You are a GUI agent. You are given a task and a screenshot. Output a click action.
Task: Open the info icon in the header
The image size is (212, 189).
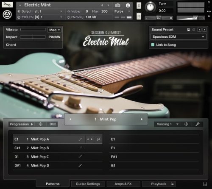tap(128, 6)
